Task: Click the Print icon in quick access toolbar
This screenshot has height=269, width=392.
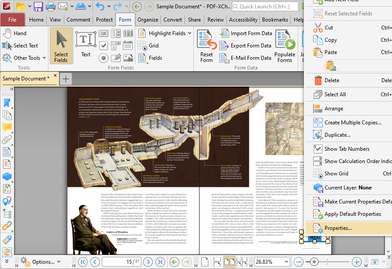Action: coord(50,7)
